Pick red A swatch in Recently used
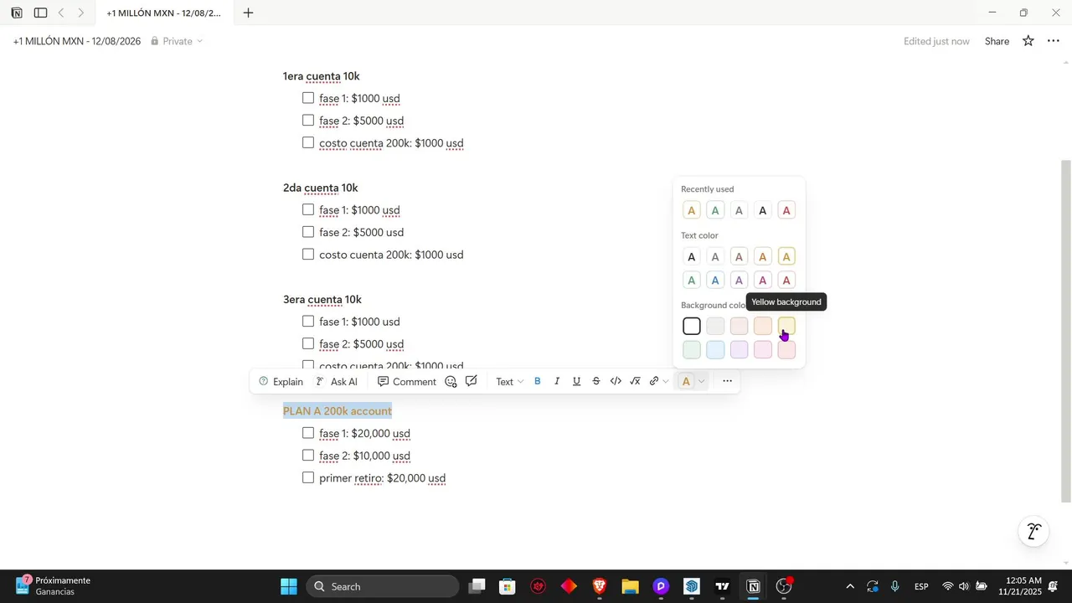1072x603 pixels. [x=786, y=210]
